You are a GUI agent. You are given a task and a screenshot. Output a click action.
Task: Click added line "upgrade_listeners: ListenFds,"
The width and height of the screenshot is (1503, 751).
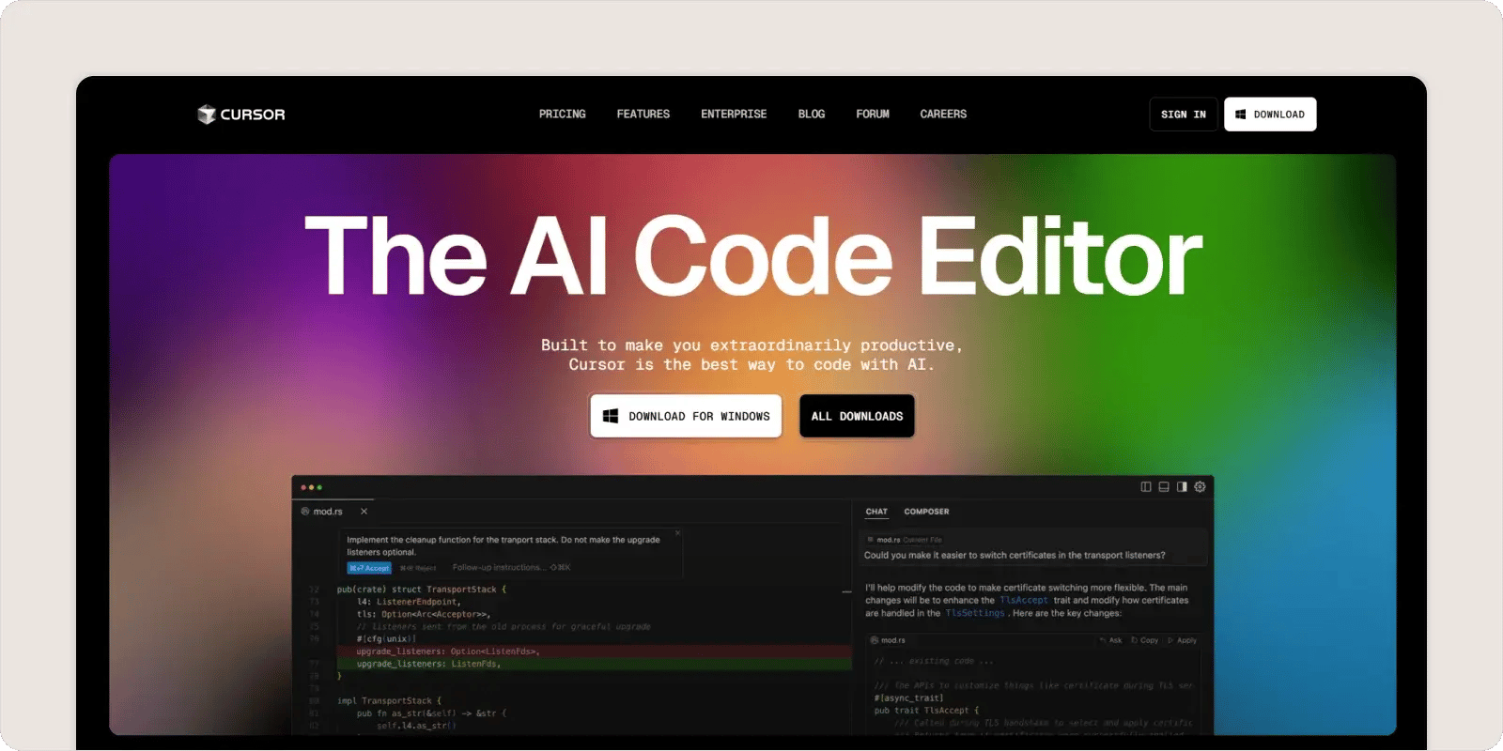pos(428,664)
